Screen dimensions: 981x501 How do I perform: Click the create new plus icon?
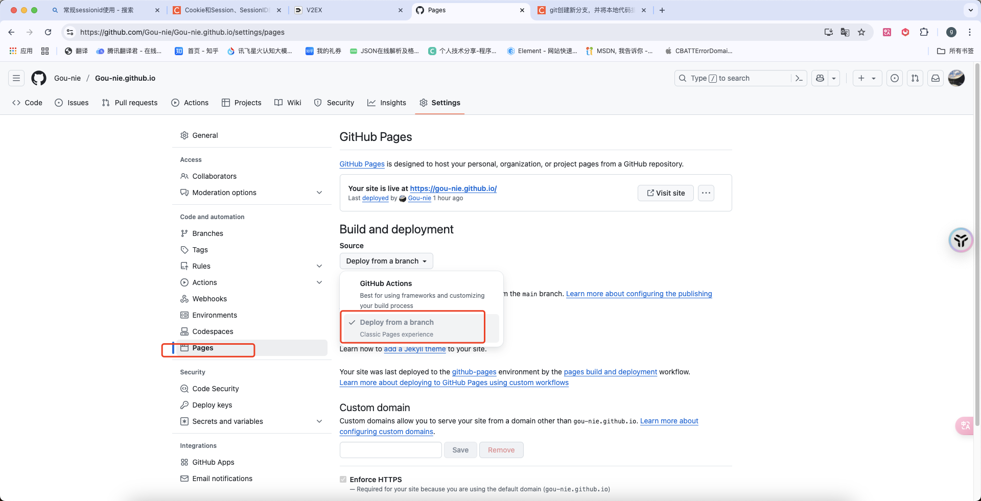pos(861,78)
